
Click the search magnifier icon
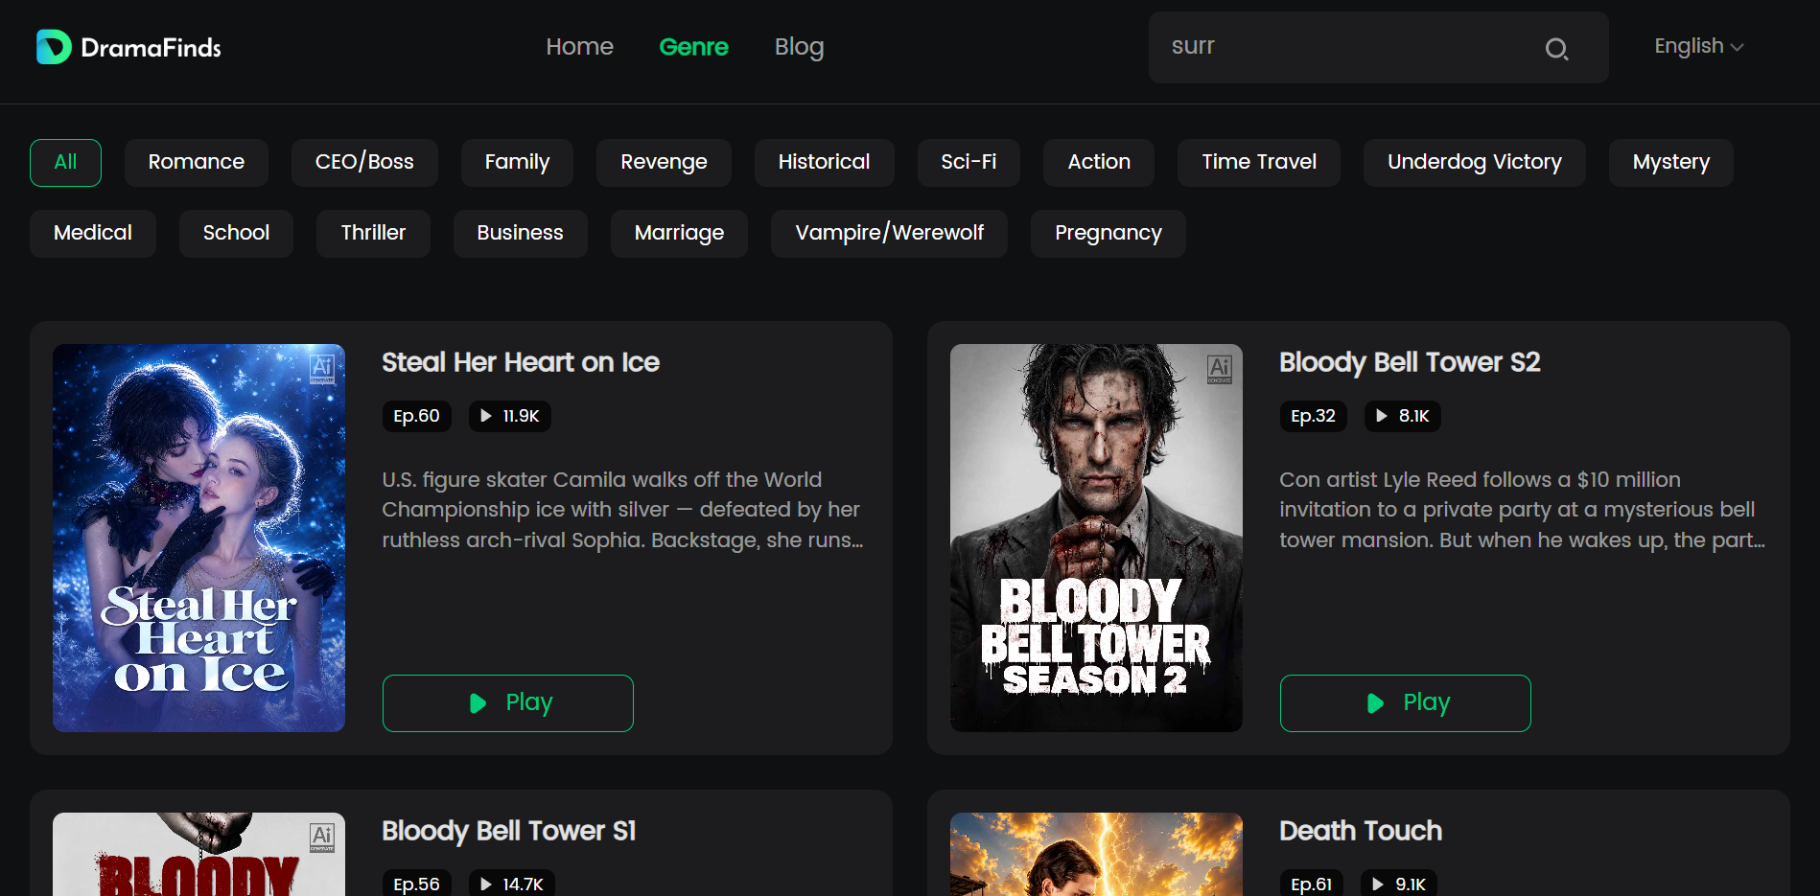point(1556,49)
